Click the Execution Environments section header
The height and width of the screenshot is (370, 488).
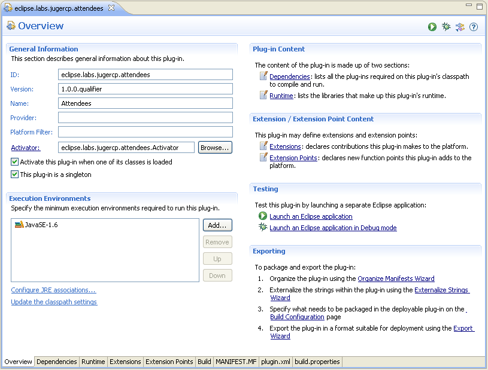click(50, 198)
